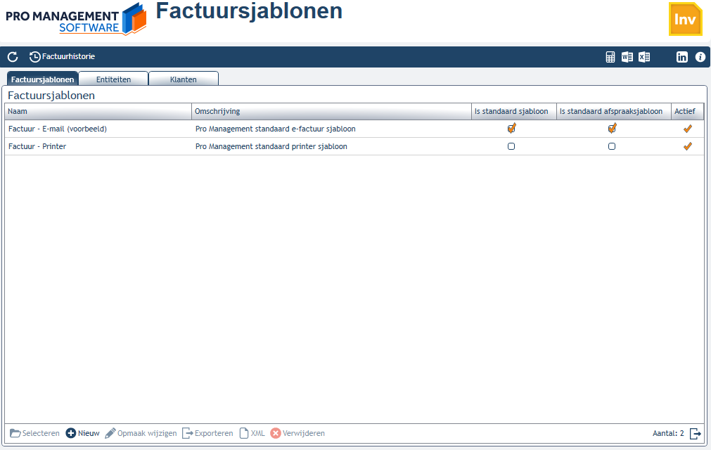Viewport: 711px width, 450px height.
Task: Open the LinkedIn icon
Action: click(682, 57)
